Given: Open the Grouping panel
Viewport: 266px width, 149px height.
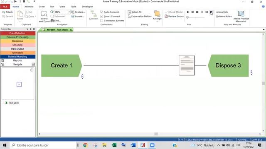Looking at the screenshot, I should pyautogui.click(x=17, y=45).
